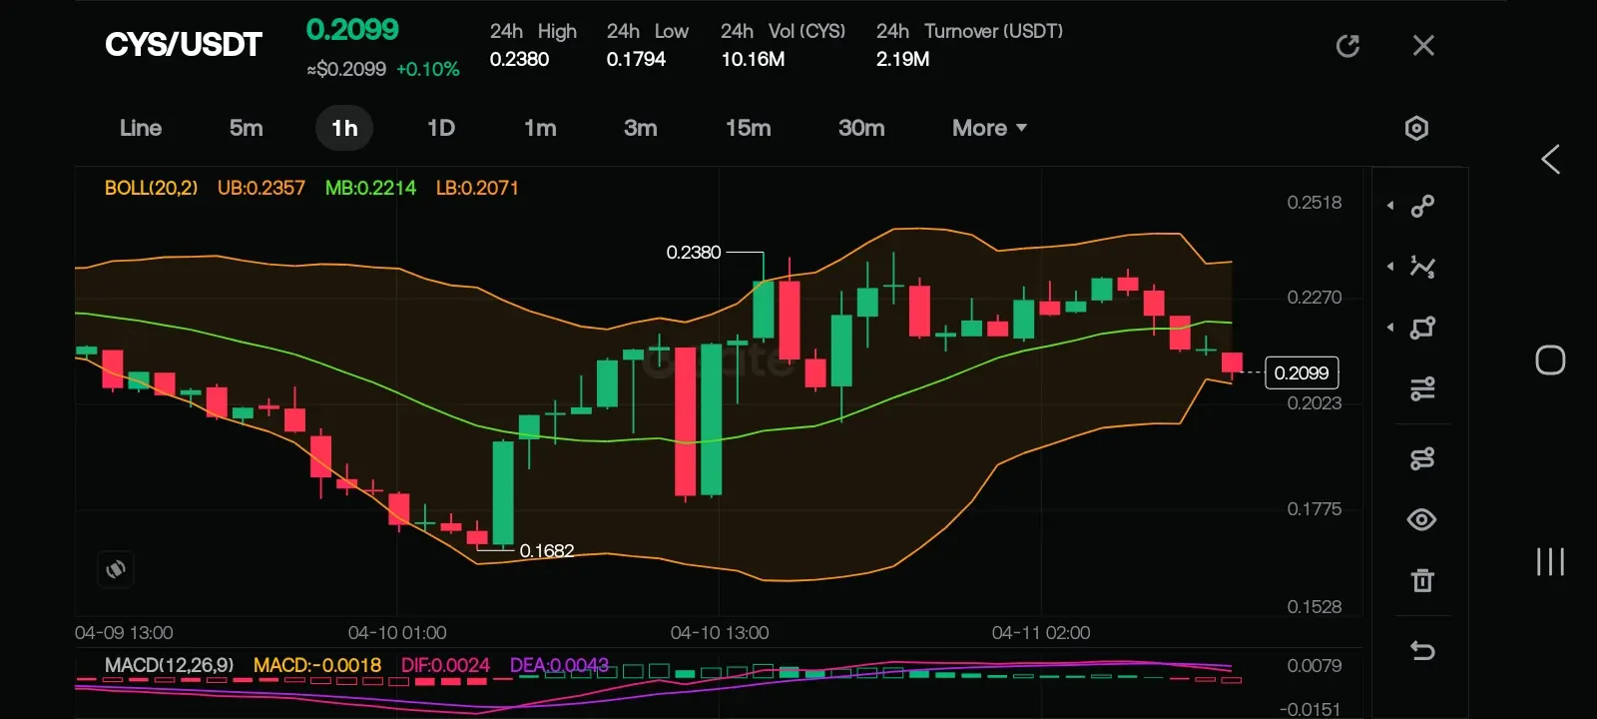The image size is (1597, 719).
Task: Click the 0.0079 MACD axis label
Action: click(x=1315, y=666)
